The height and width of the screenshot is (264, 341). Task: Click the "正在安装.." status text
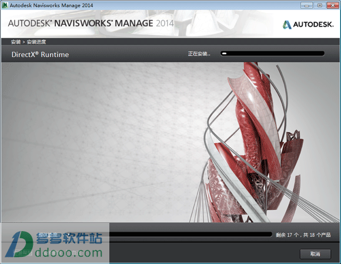pyautogui.click(x=199, y=54)
